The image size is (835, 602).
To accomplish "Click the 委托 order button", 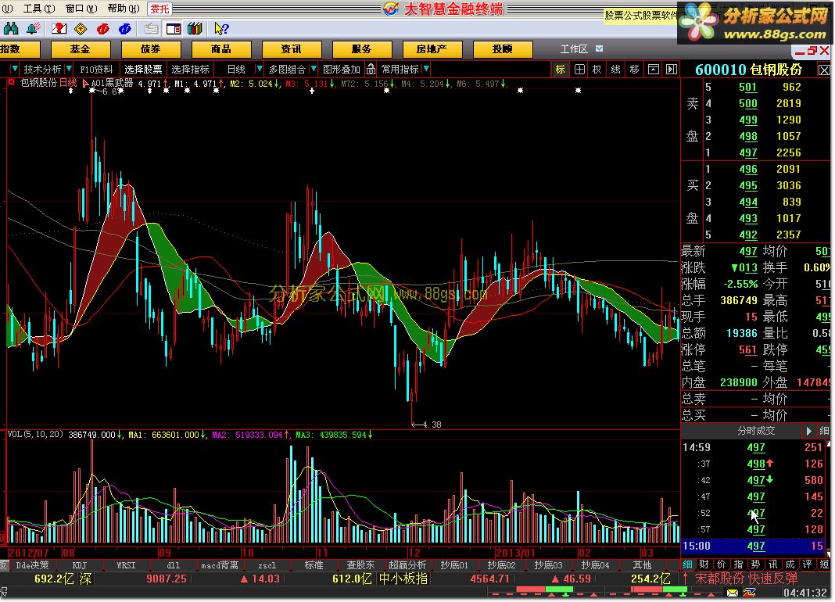I will tap(159, 9).
